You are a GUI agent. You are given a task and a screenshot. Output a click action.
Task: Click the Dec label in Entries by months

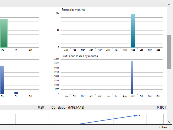point(158,50)
